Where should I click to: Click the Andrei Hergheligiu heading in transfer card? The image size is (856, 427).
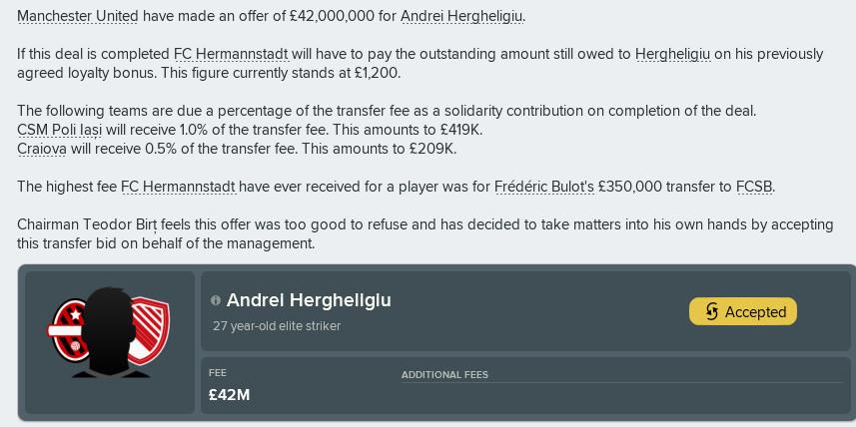point(309,300)
